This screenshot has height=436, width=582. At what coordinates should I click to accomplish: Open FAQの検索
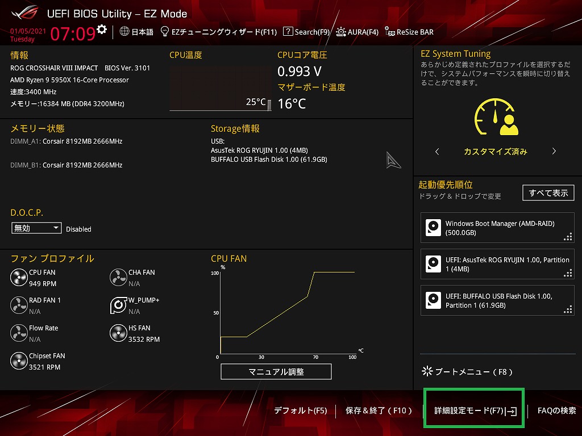coord(557,410)
